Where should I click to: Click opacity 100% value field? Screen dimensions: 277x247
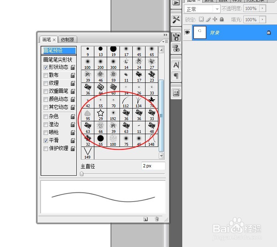tap(251, 8)
